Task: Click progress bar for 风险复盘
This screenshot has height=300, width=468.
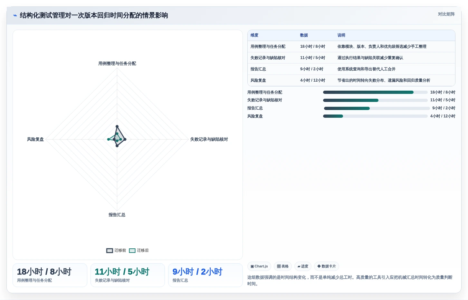Action: click(375, 116)
